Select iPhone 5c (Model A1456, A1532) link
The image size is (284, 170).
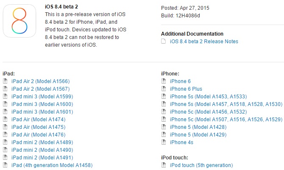(x=208, y=112)
